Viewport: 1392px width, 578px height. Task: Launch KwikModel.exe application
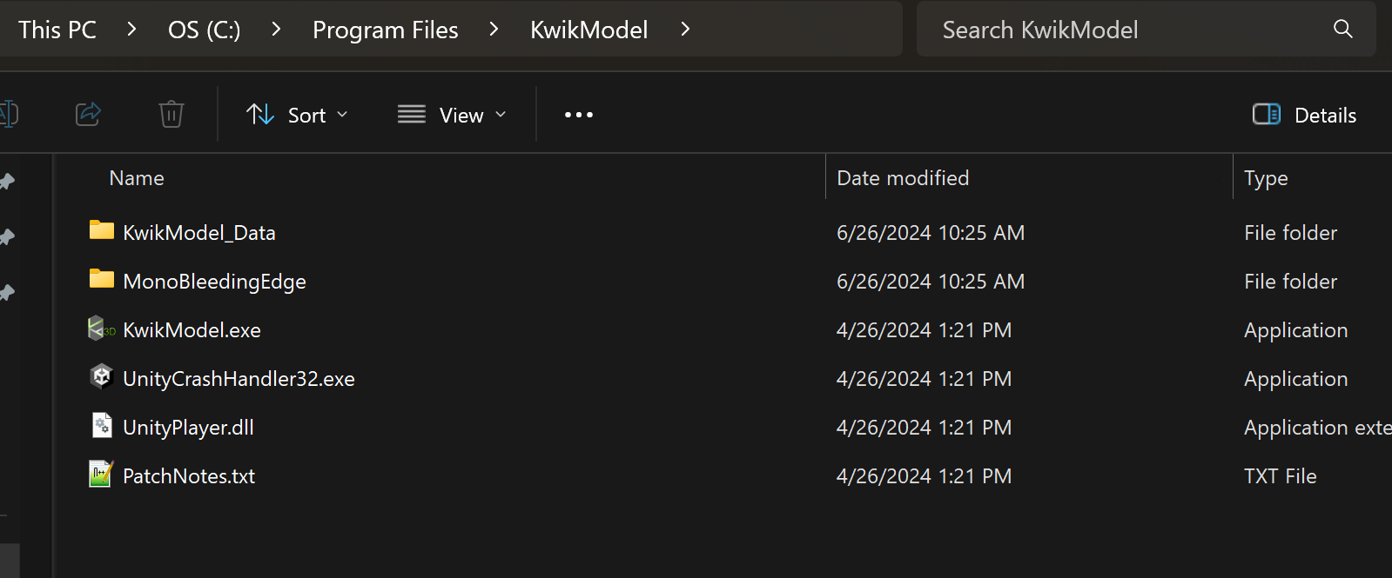coord(191,329)
